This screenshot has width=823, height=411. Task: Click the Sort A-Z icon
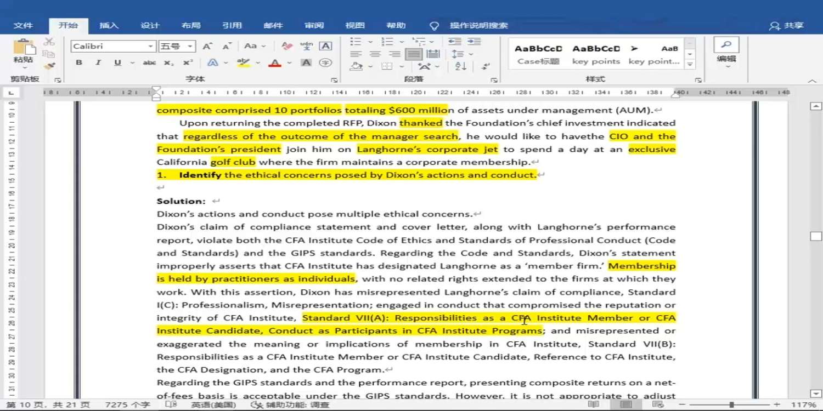pyautogui.click(x=461, y=66)
